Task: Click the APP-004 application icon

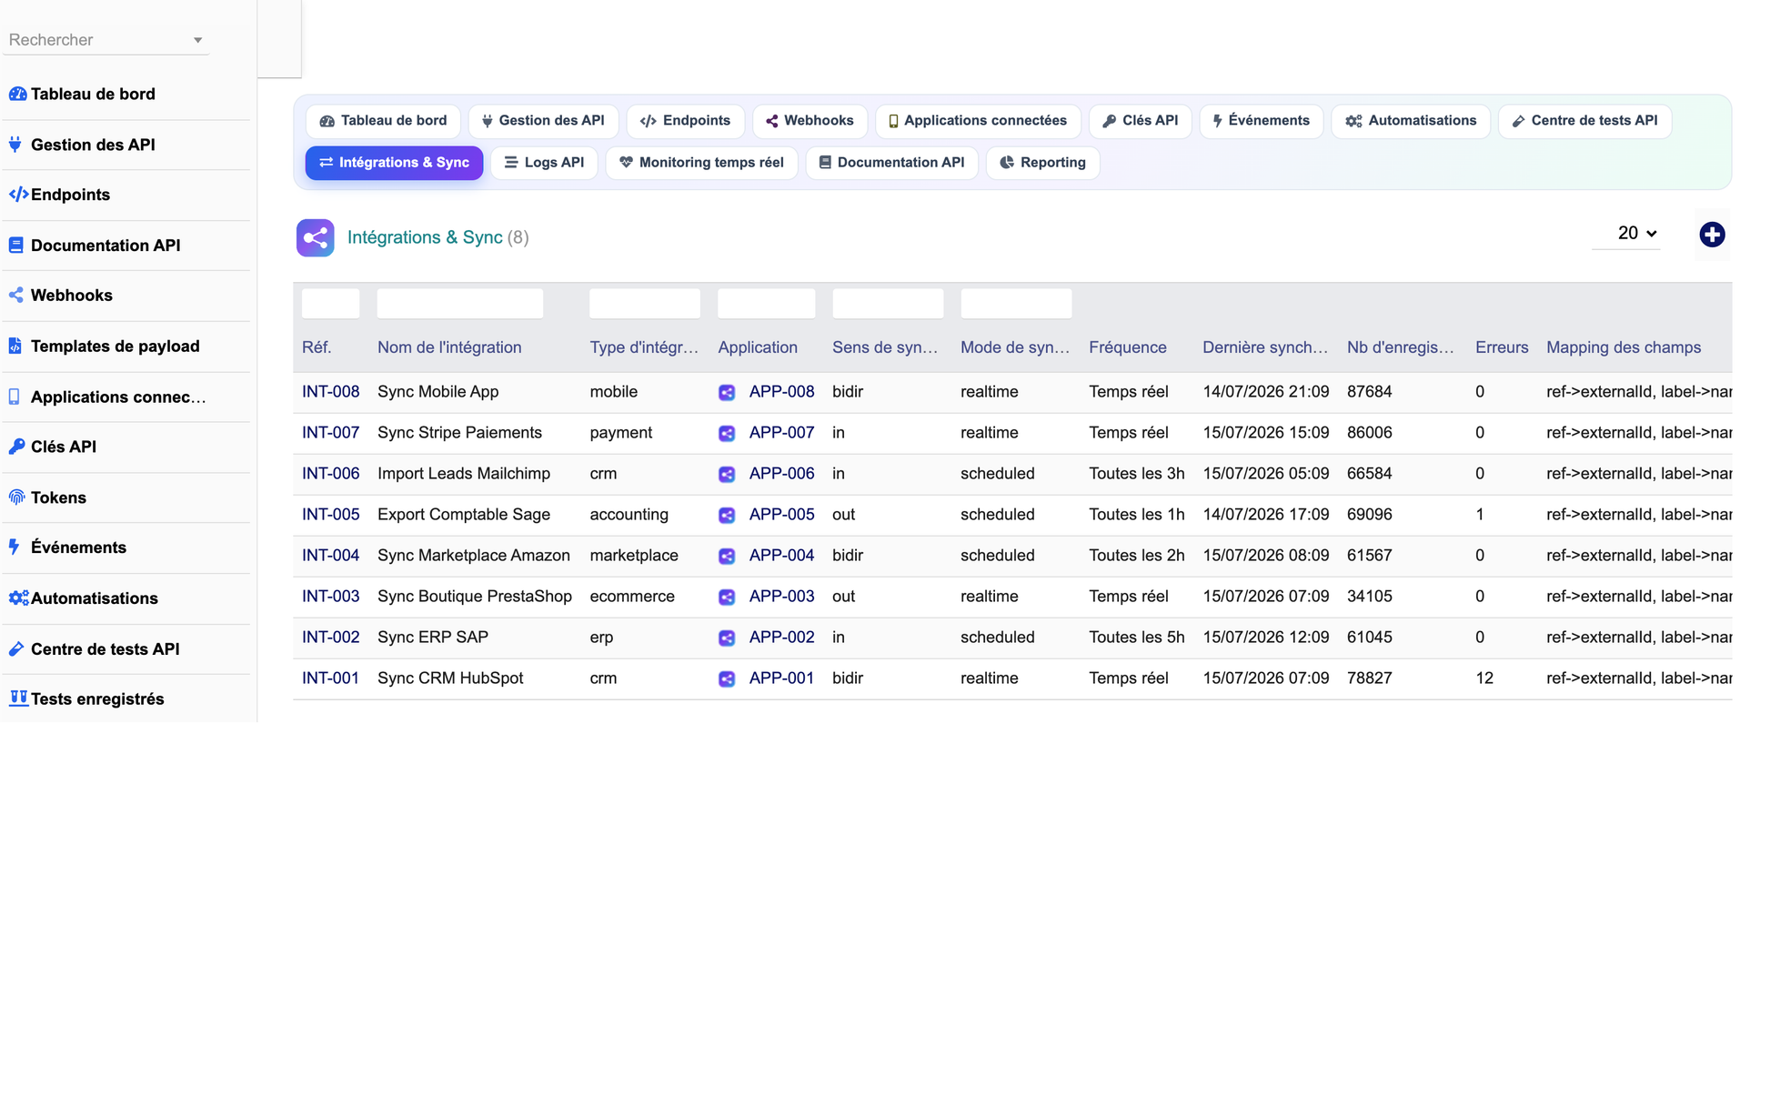Action: (x=727, y=557)
